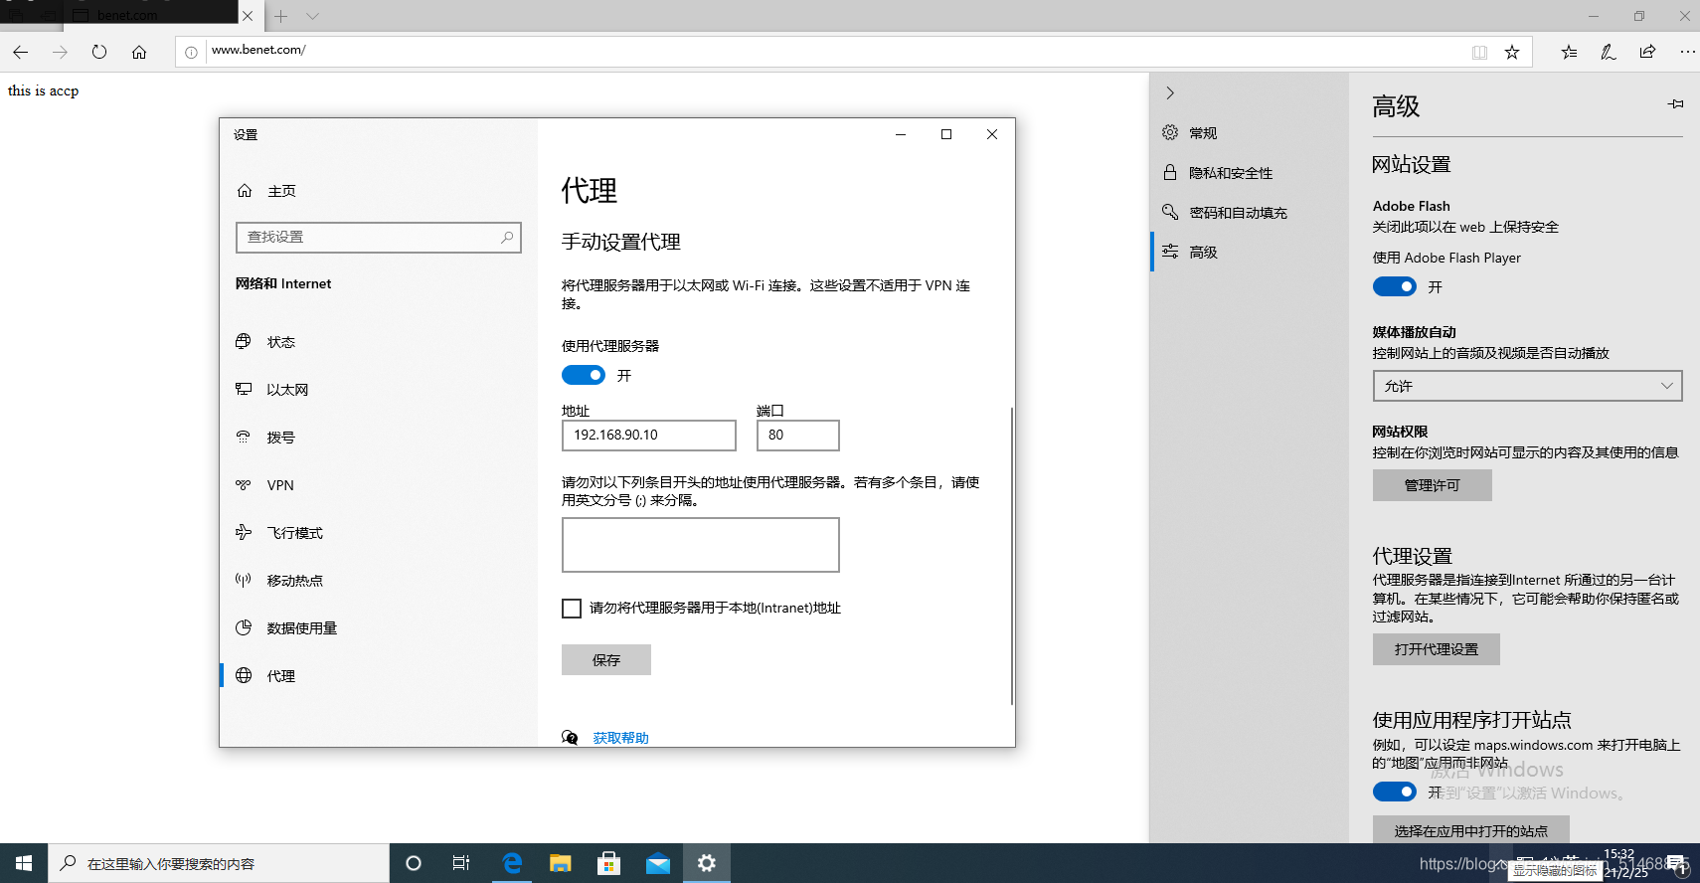Click the Share page icon
This screenshot has width=1700, height=883.
click(x=1647, y=52)
